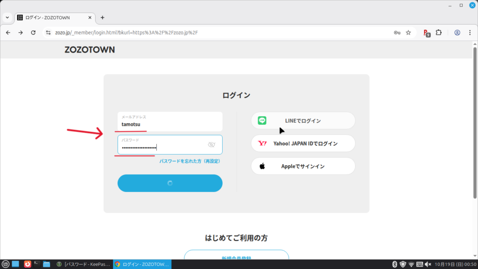Open a new browser tab
Viewport: 478px width, 269px height.
tap(103, 17)
